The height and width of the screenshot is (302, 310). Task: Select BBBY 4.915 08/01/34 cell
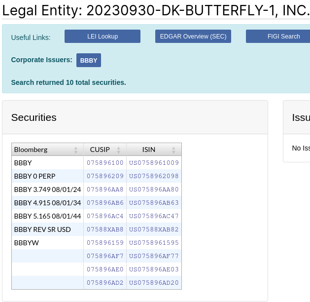click(x=47, y=203)
